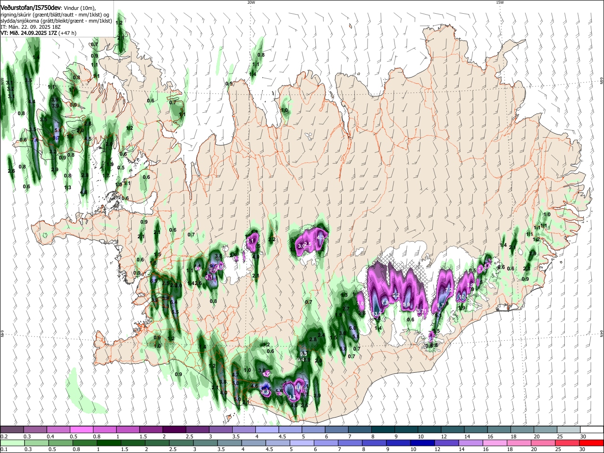Click the rain-scale swatch between 7 and 8
This screenshot has width=604, height=453.
tap(351, 443)
